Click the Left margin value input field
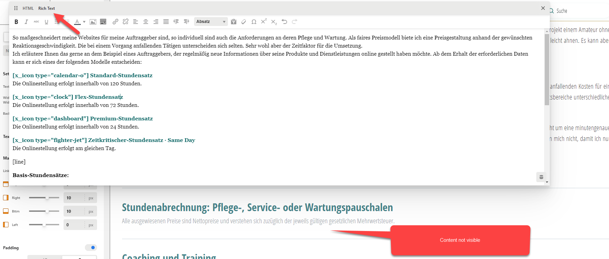The image size is (609, 259). (x=74, y=225)
